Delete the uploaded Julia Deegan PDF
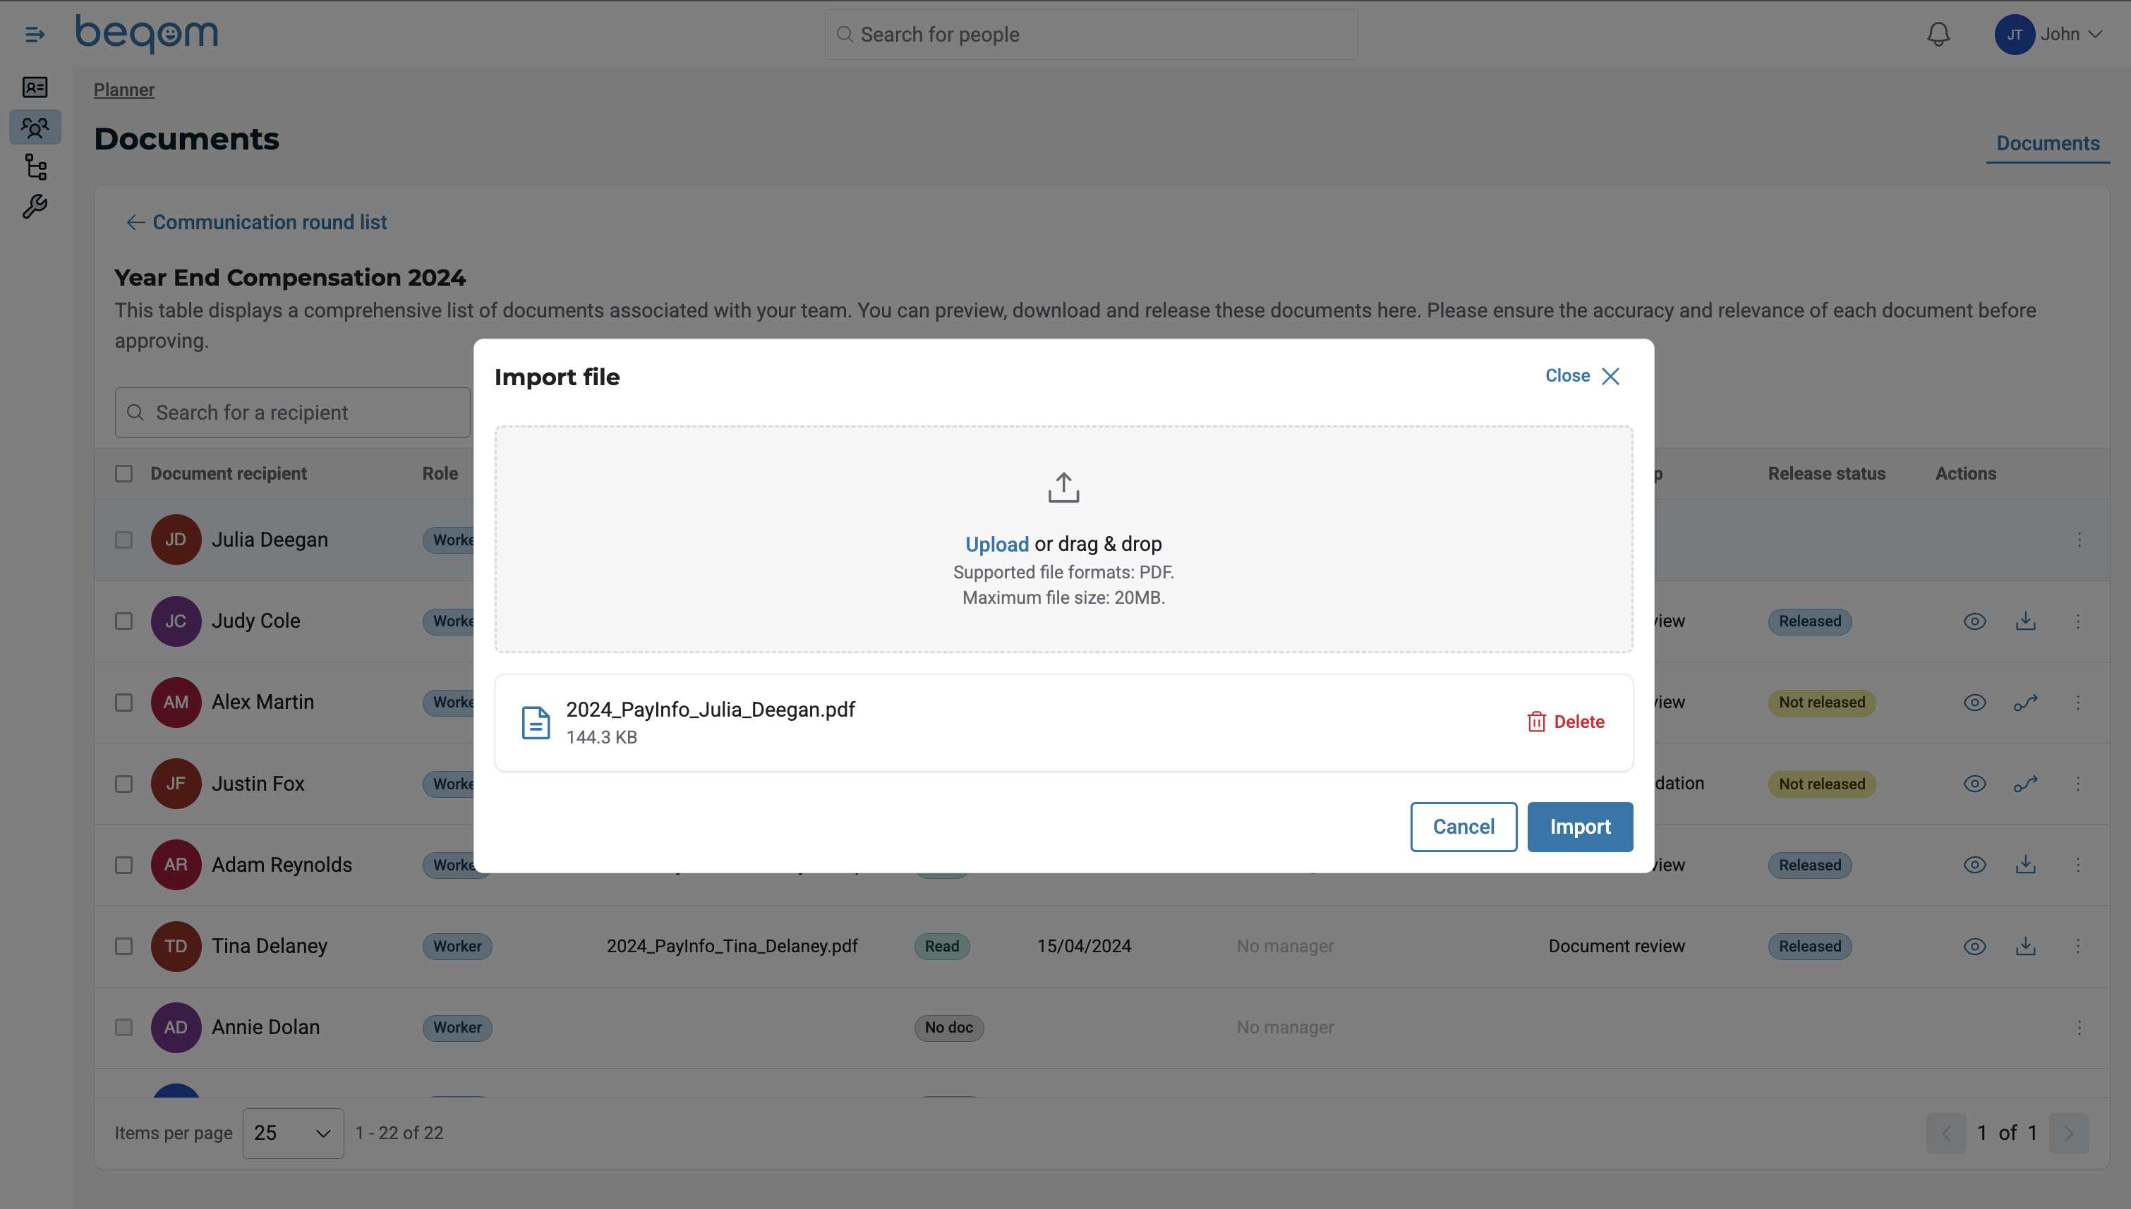The height and width of the screenshot is (1209, 2131). (x=1566, y=722)
